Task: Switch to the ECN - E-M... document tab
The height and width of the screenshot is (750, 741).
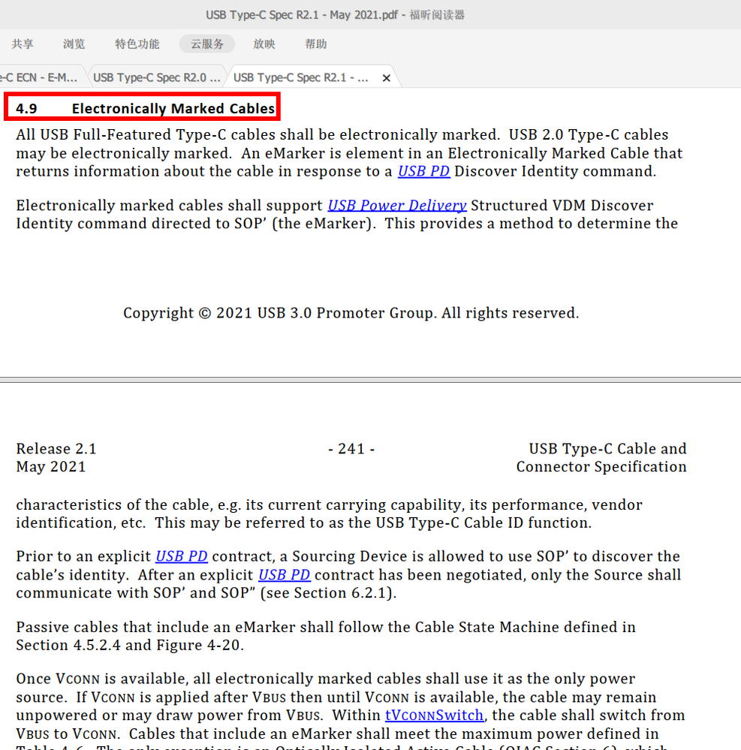Action: click(39, 77)
